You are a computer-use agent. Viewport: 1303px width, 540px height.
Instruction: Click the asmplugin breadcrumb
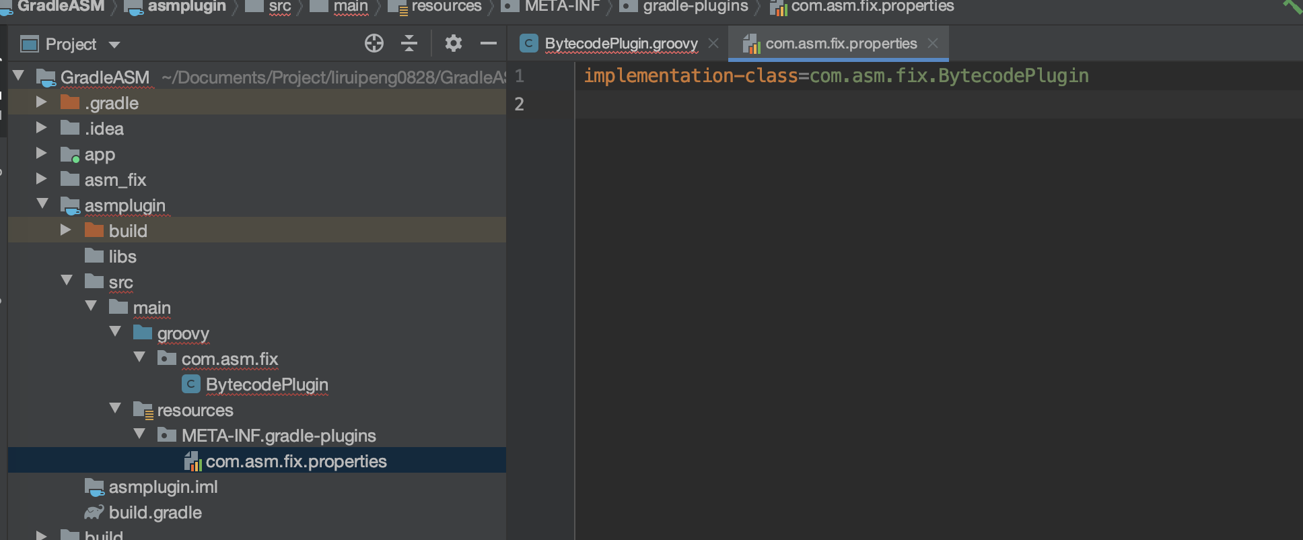(187, 7)
